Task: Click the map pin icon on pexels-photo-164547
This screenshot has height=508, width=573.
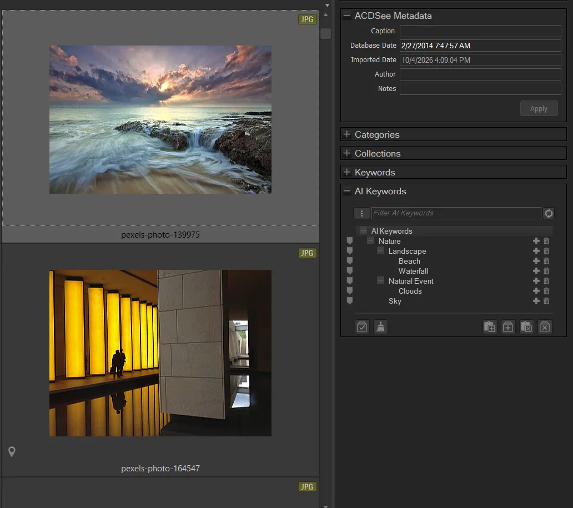Action: click(12, 452)
